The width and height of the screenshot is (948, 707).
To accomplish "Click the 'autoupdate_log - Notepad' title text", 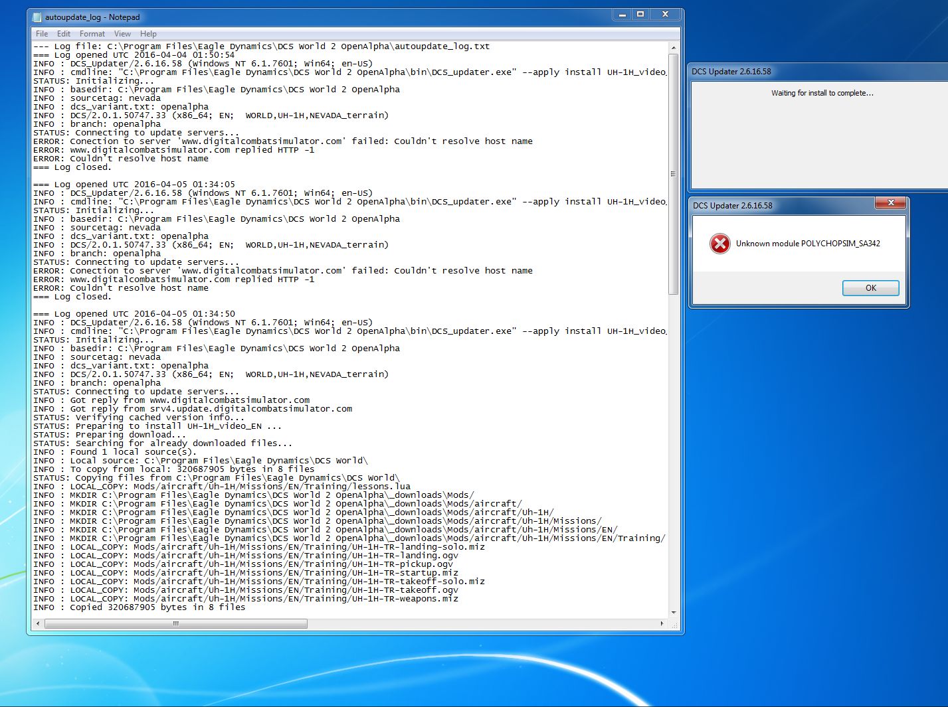I will tap(92, 17).
